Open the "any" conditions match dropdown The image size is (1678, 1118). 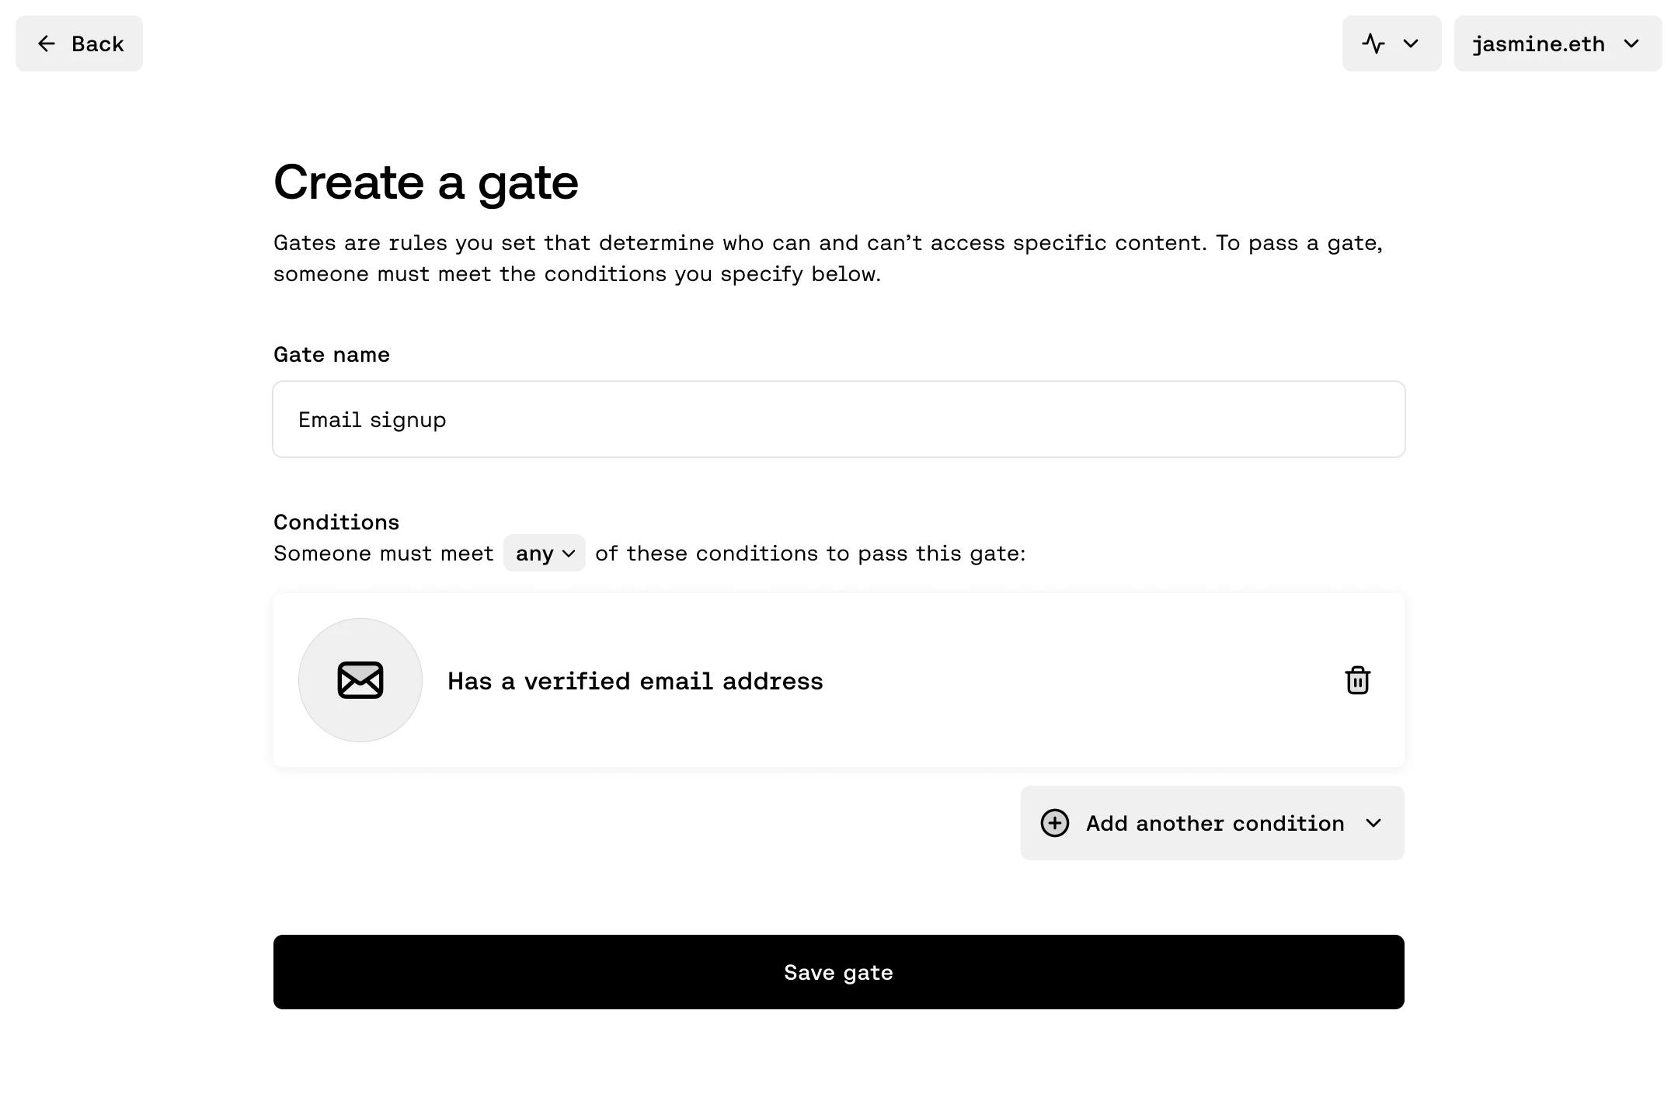544,554
